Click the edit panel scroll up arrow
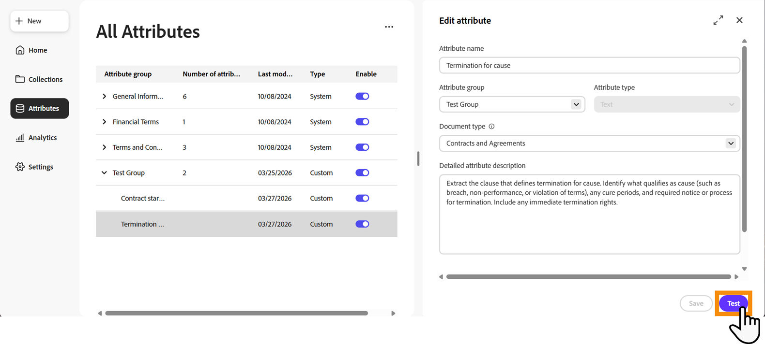 tap(744, 41)
